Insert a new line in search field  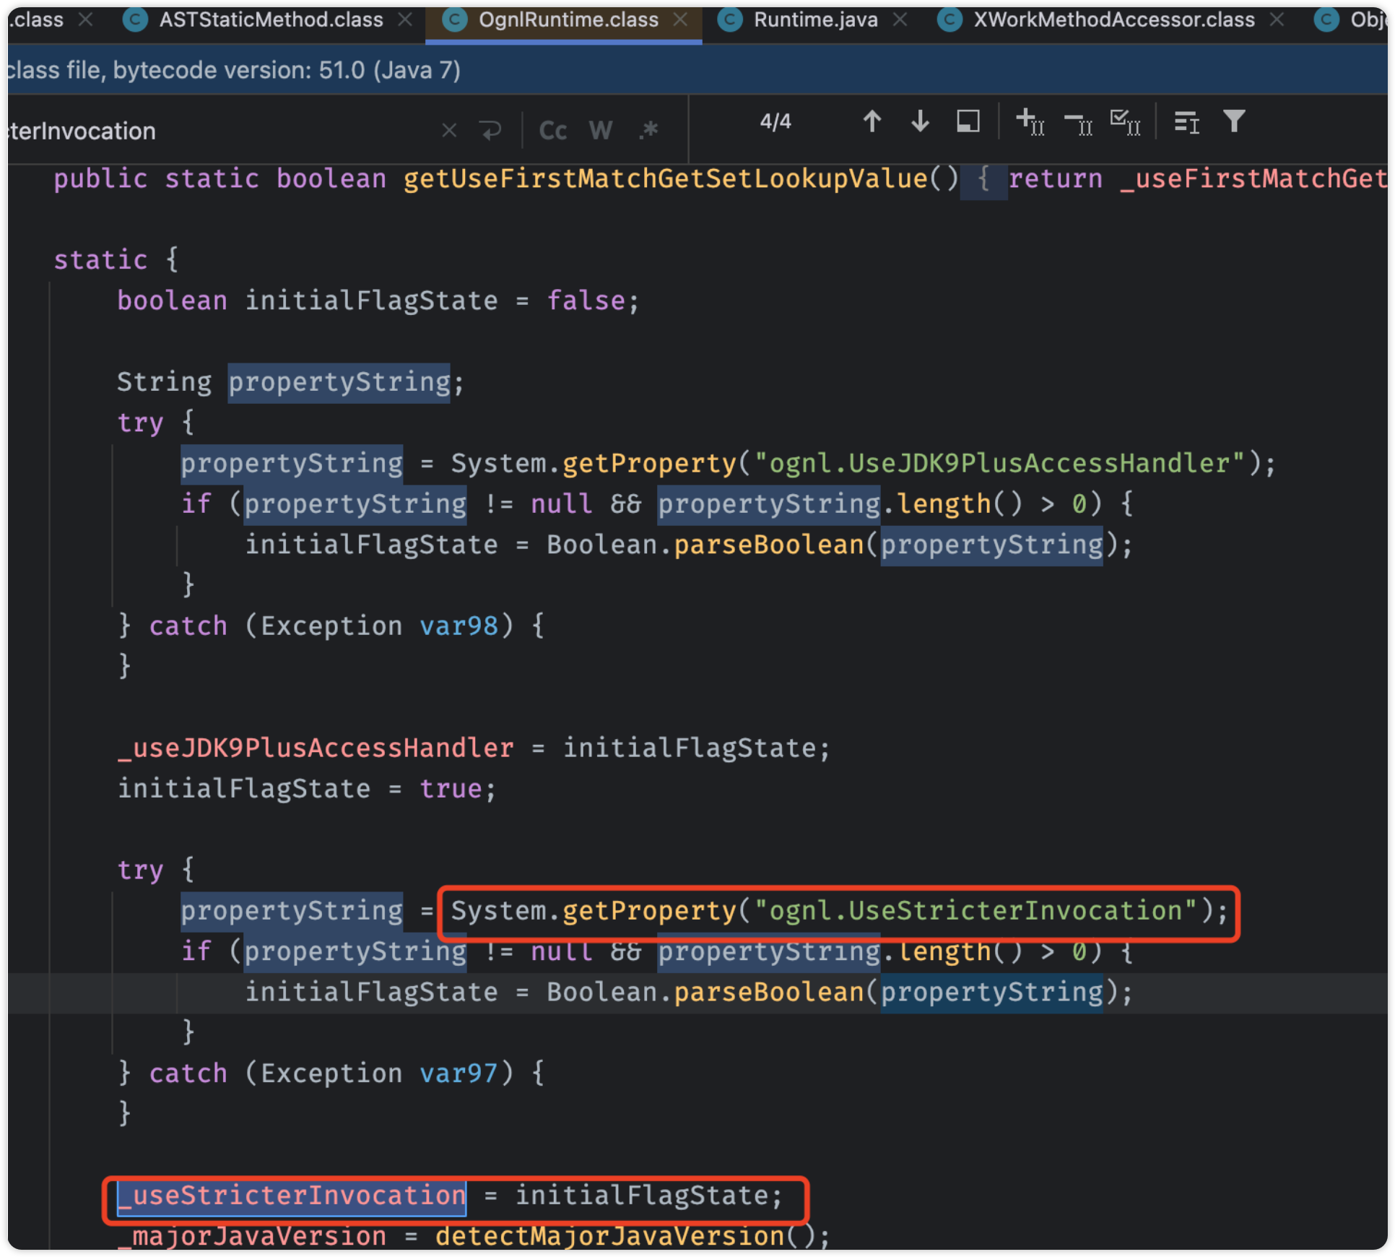tap(490, 131)
